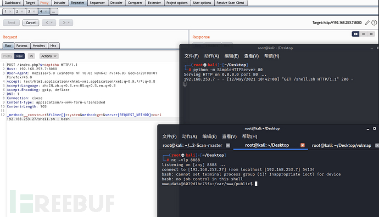This screenshot has width=379, height=217.
Task: Go to next request in history
Action: pos(66,22)
